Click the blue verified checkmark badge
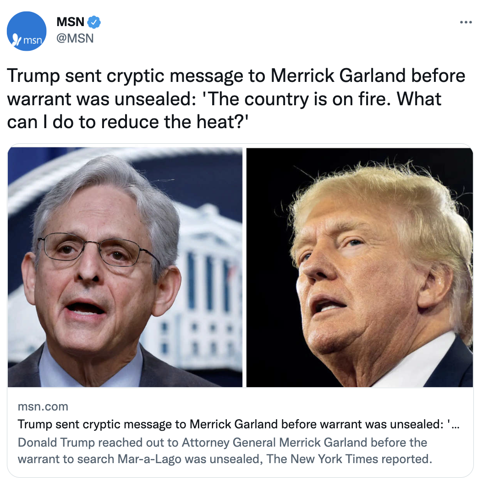 click(94, 22)
